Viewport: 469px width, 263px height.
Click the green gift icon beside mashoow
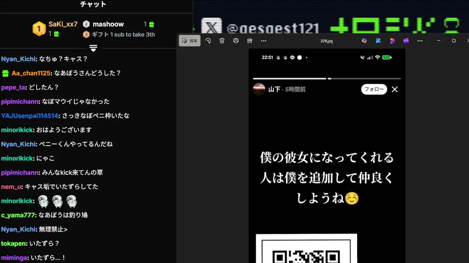(151, 24)
